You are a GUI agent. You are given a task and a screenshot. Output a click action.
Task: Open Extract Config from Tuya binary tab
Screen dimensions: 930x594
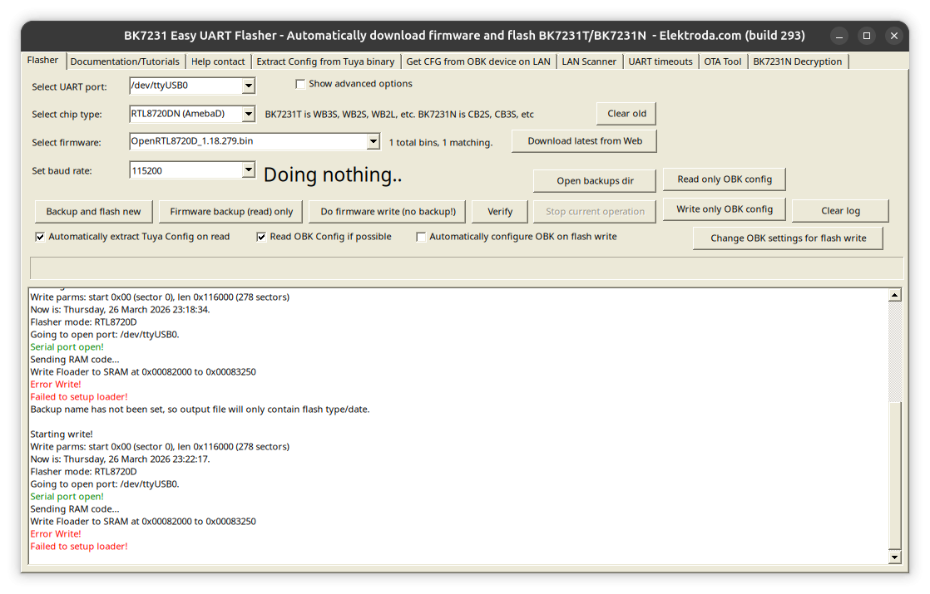tap(325, 61)
